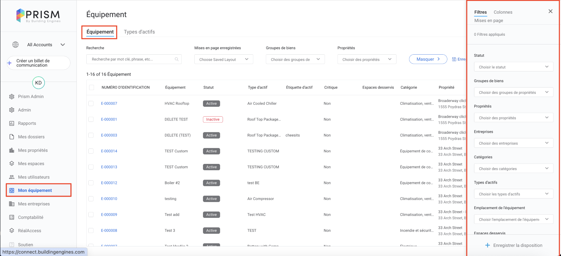Screen dimensions: 561x256
Task: Toggle the select-all checkbox in table header
Action: [92, 88]
